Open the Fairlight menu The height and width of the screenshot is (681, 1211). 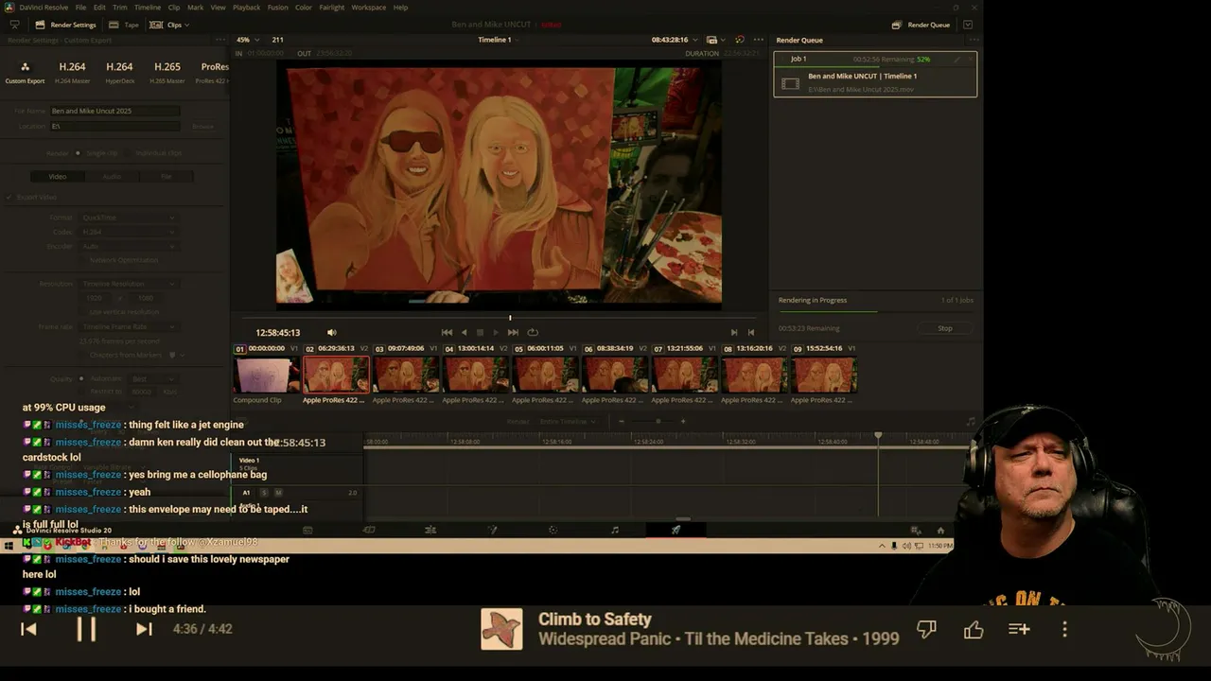tap(332, 8)
